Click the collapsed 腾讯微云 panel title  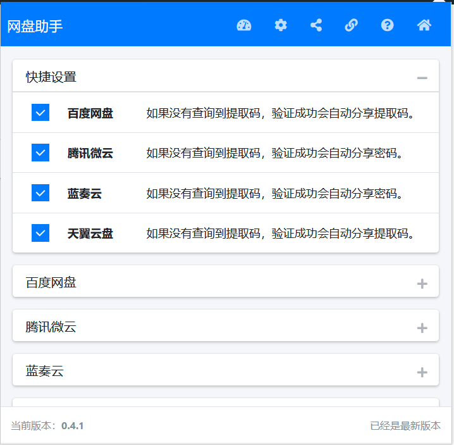pos(51,327)
